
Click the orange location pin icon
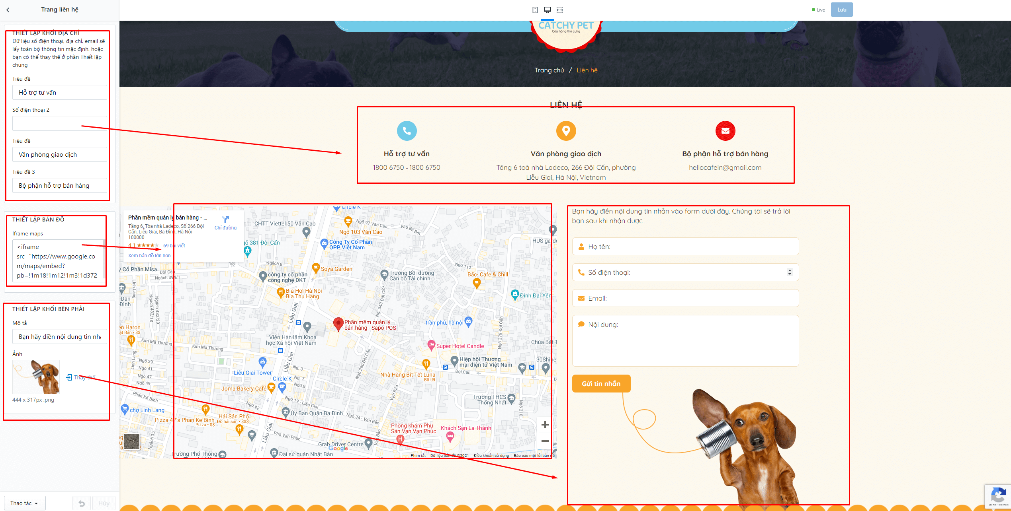tap(566, 131)
